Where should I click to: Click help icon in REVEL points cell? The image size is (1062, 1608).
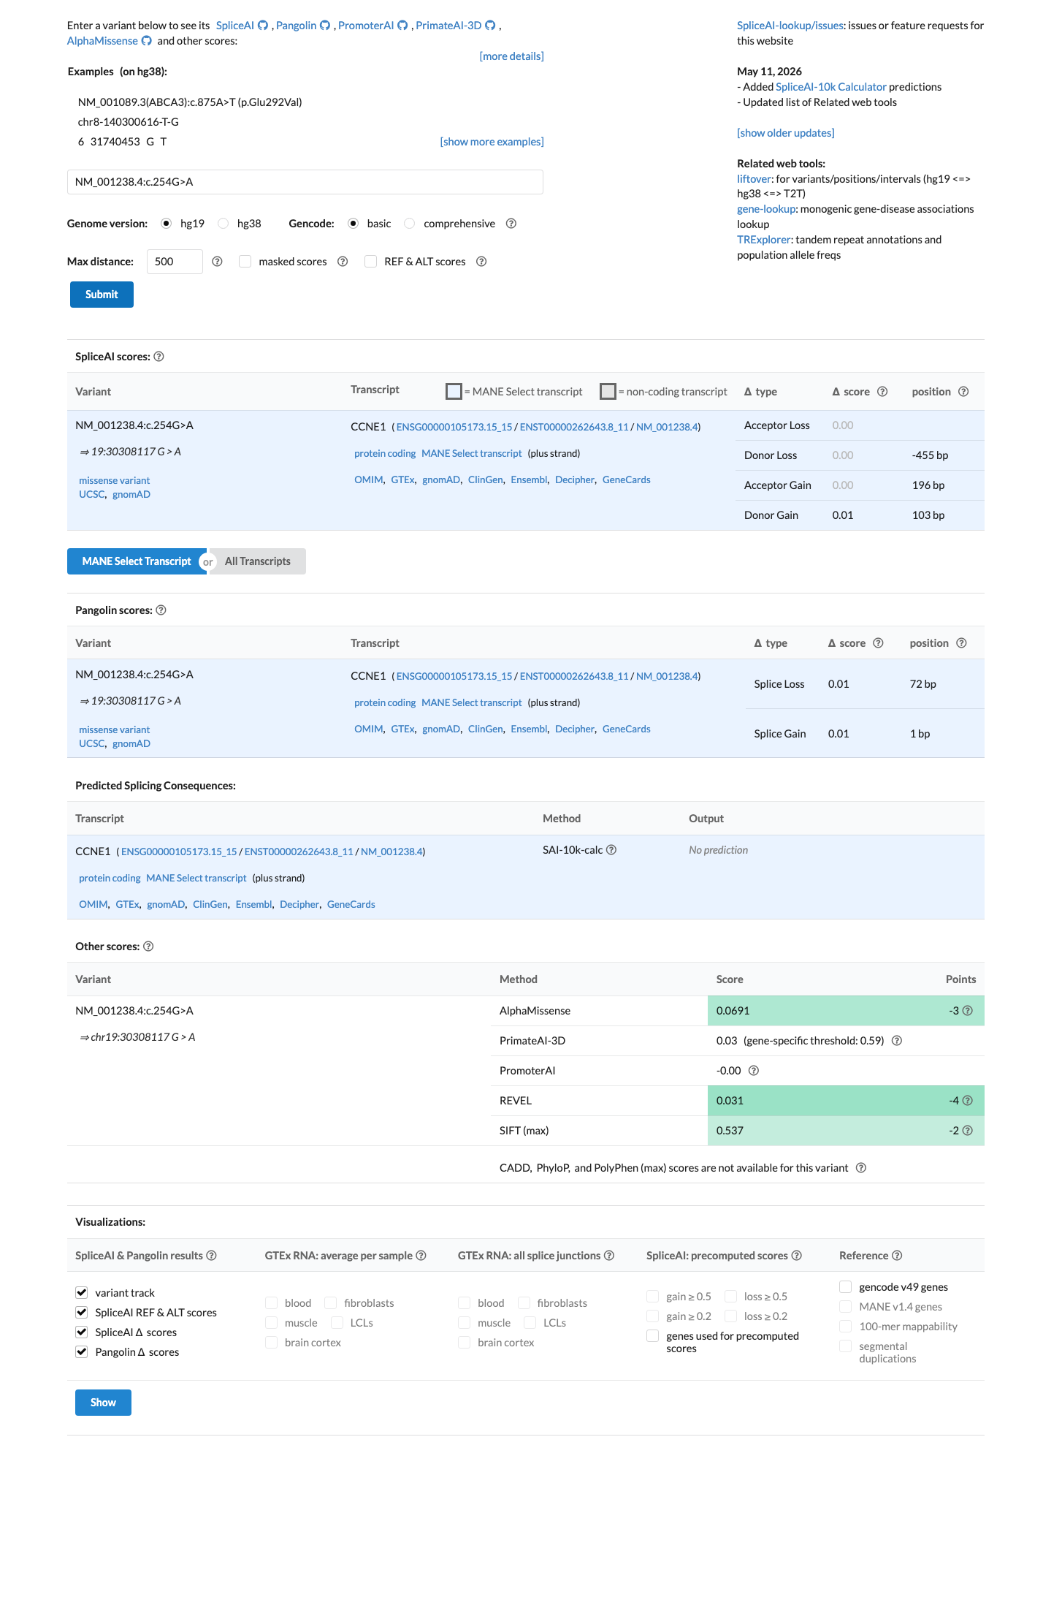tap(968, 1101)
